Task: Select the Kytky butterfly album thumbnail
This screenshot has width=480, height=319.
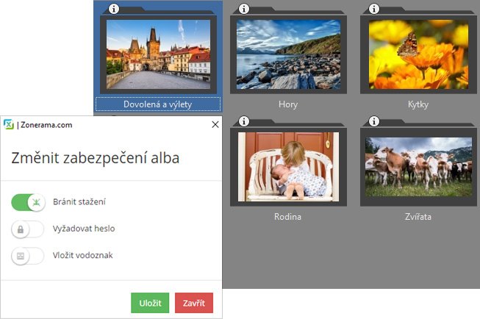Action: pyautogui.click(x=418, y=54)
